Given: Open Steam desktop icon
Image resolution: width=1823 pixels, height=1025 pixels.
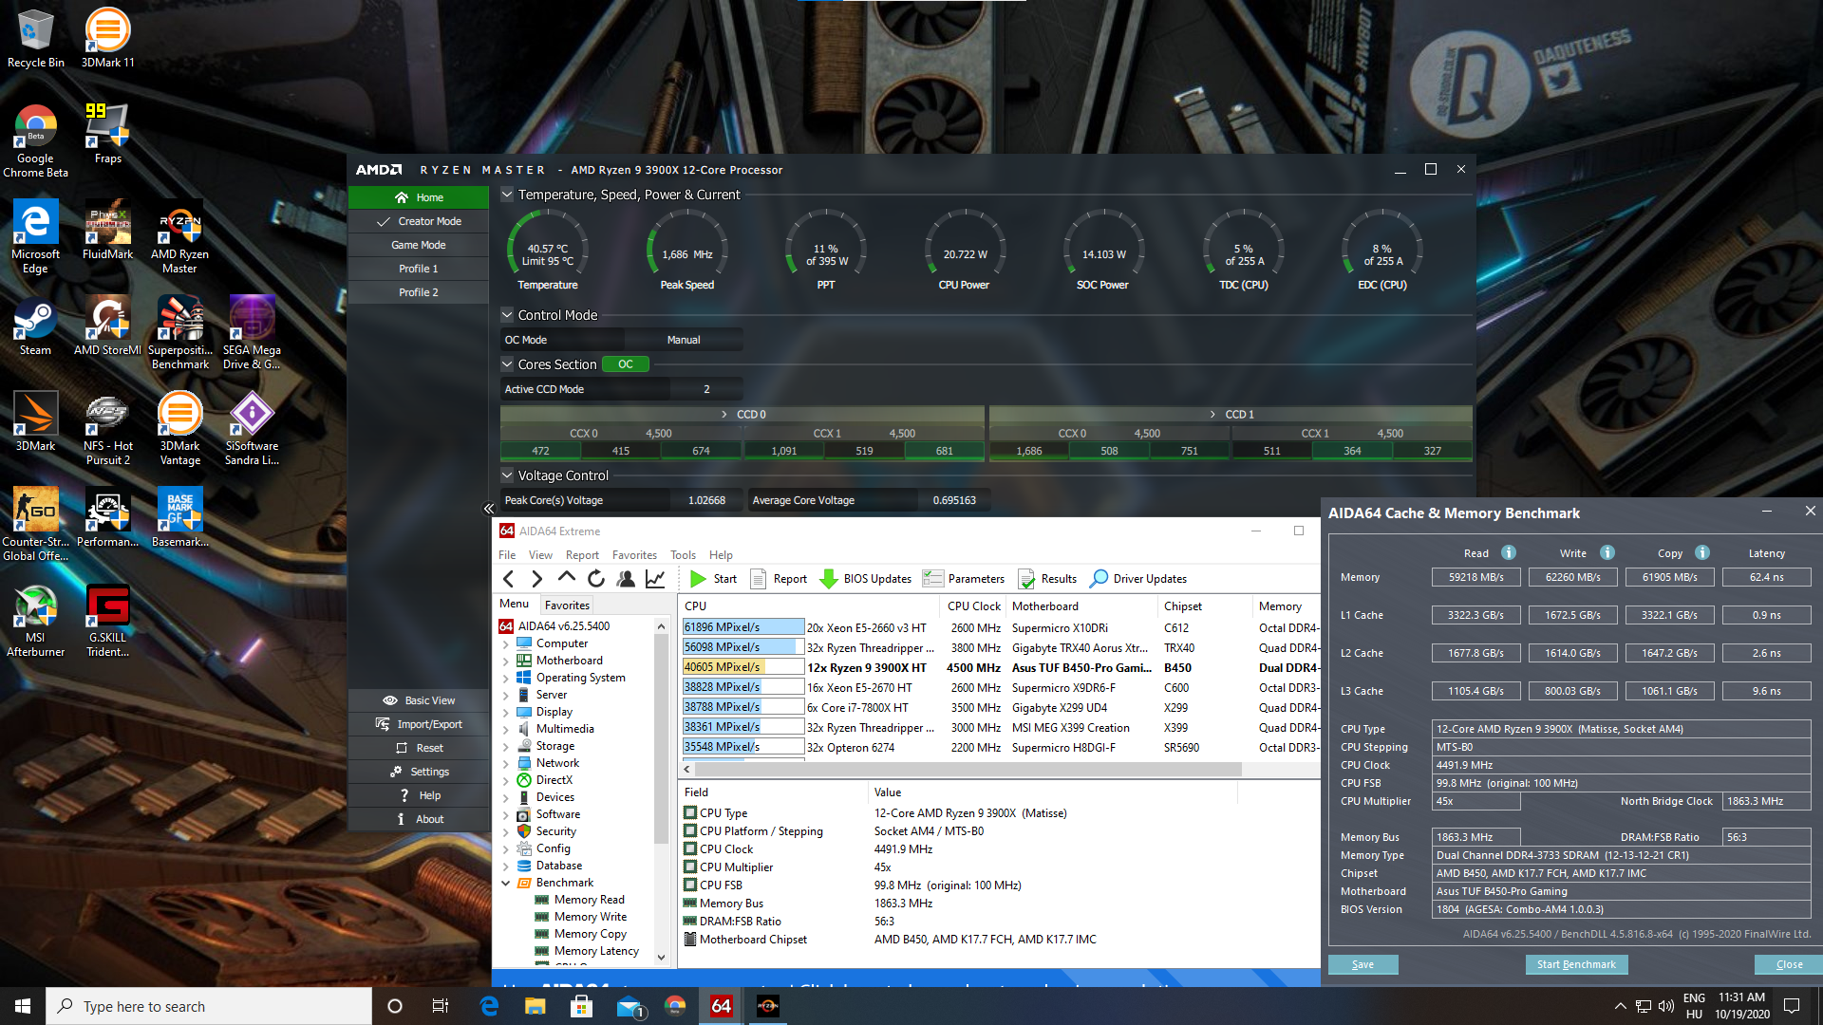Looking at the screenshot, I should pos(35,326).
